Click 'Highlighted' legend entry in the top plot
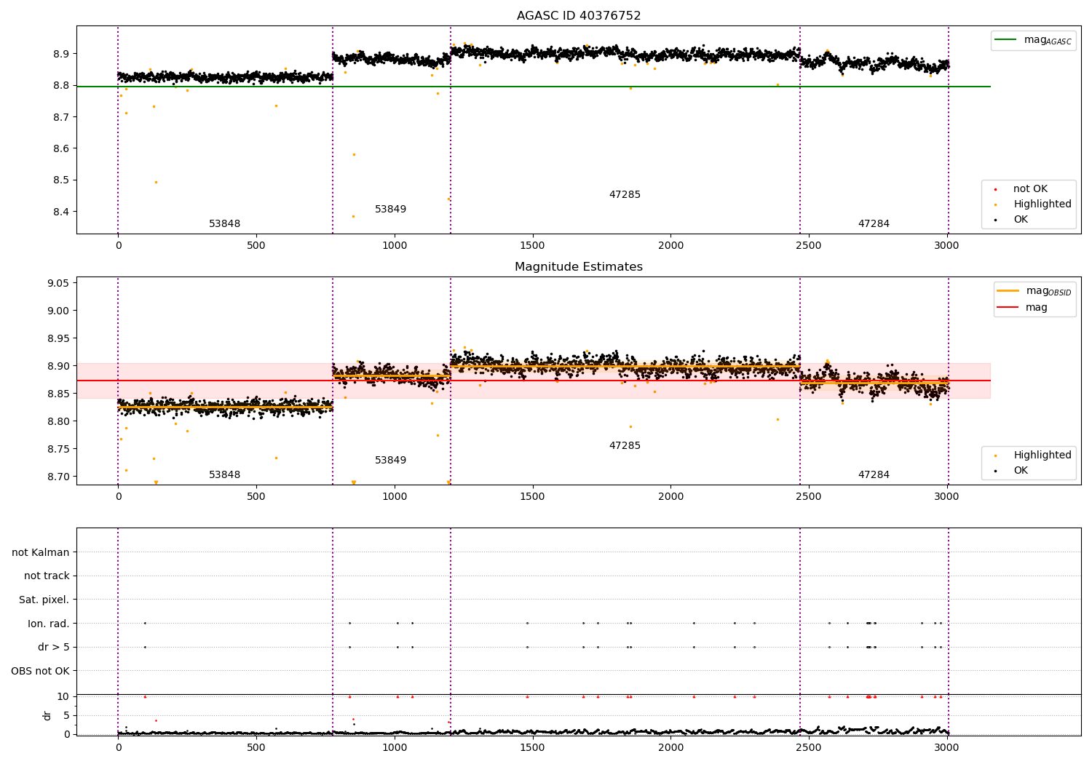 (1033, 204)
